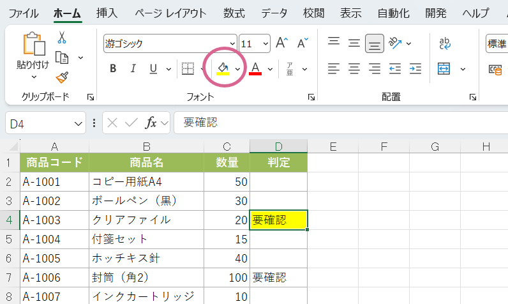Expand the copy options dropdown arrow
This screenshot has height=304, width=508.
80,57
